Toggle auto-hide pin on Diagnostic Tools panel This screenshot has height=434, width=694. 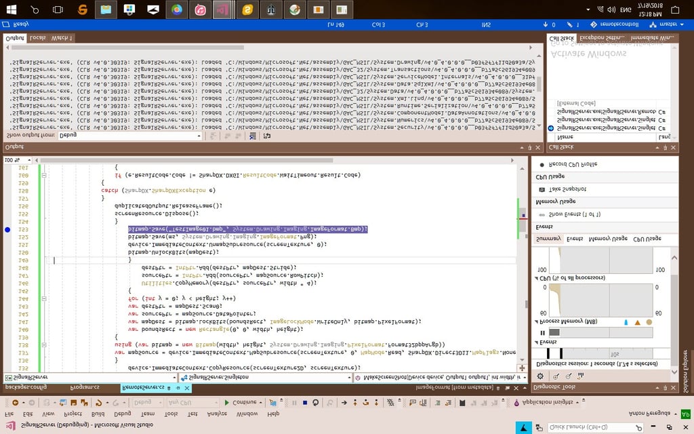coord(665,387)
